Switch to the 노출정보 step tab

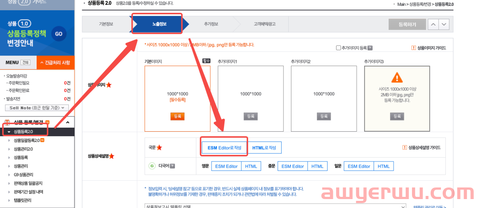click(x=159, y=24)
